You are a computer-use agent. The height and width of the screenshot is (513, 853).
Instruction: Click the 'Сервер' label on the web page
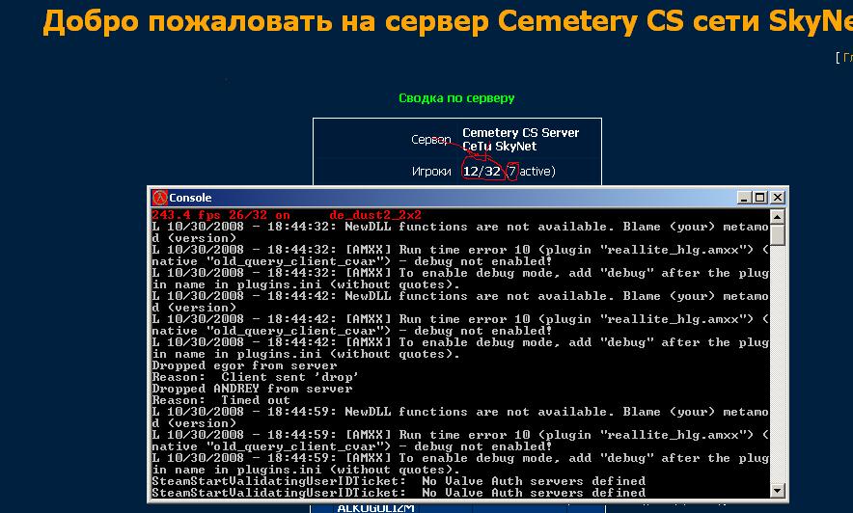point(431,140)
